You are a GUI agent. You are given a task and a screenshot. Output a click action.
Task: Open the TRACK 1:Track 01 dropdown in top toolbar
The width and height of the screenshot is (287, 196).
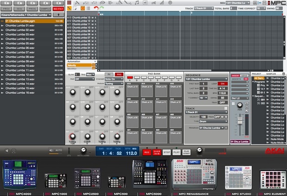204,8
